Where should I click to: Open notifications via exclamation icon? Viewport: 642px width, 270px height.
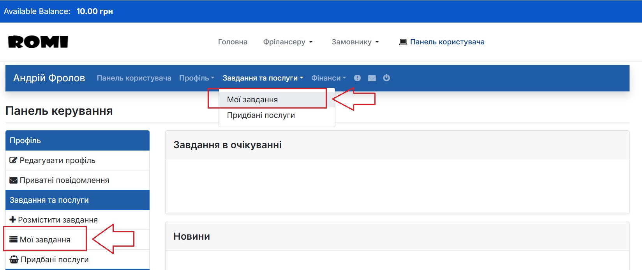tap(357, 78)
